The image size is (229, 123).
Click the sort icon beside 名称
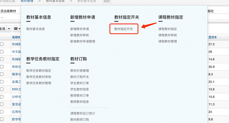(20, 37)
